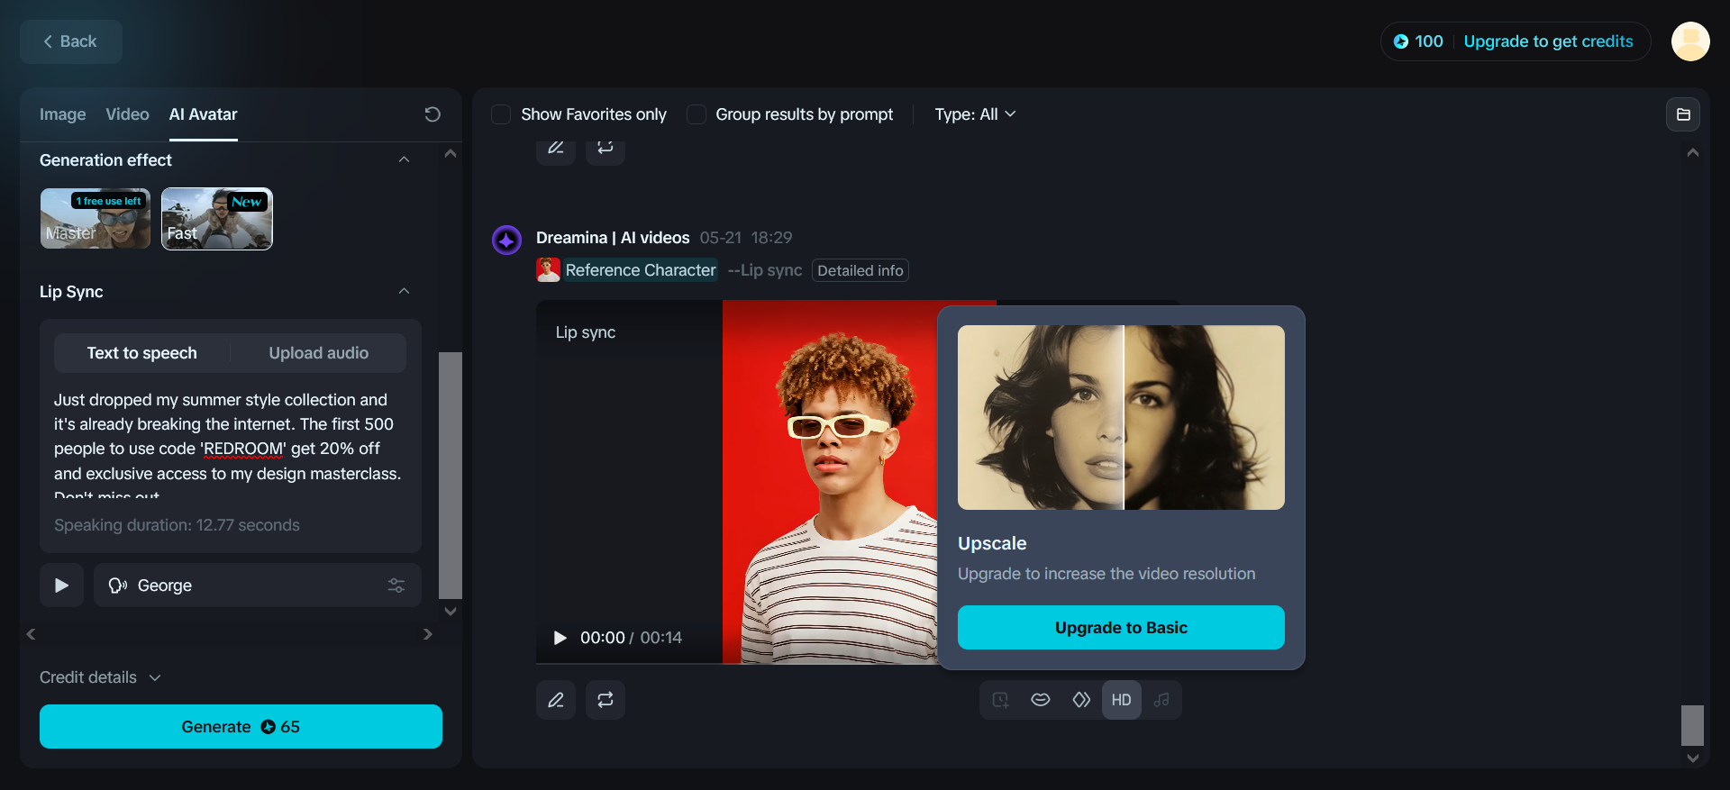Viewport: 1730px width, 790px height.
Task: Click the Dreamina logo next to AI videos
Action: [507, 240]
